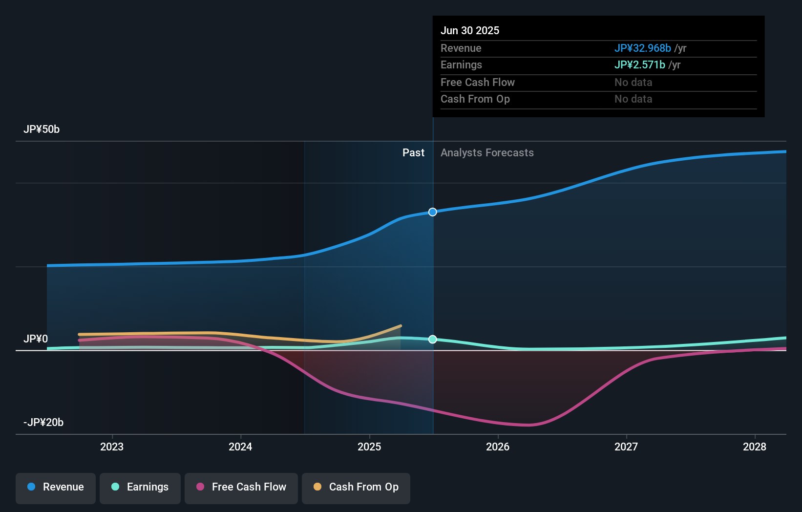Click the Free Cash Flow legend button

pos(241,487)
